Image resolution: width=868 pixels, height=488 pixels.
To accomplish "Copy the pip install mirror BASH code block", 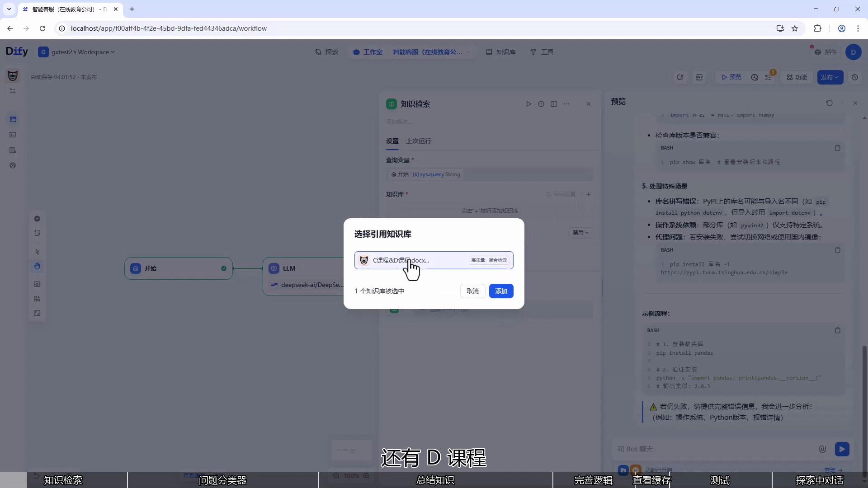I will pyautogui.click(x=838, y=250).
